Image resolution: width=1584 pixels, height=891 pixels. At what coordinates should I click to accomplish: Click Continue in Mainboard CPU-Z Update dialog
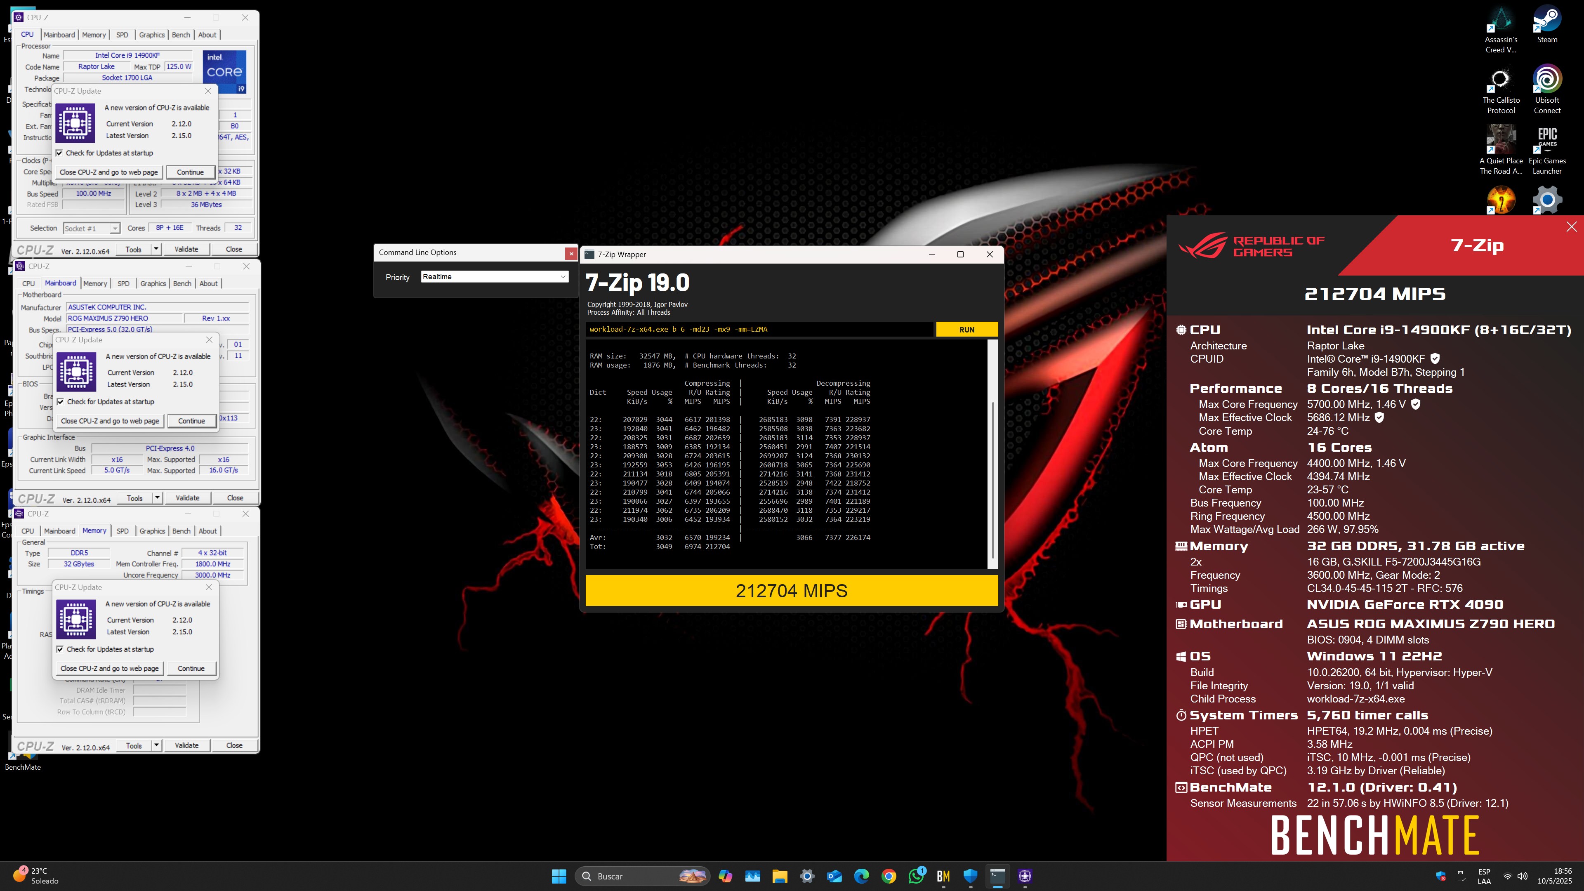pos(191,421)
